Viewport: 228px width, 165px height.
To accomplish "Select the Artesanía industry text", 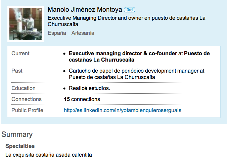I will pyautogui.click(x=83, y=33).
